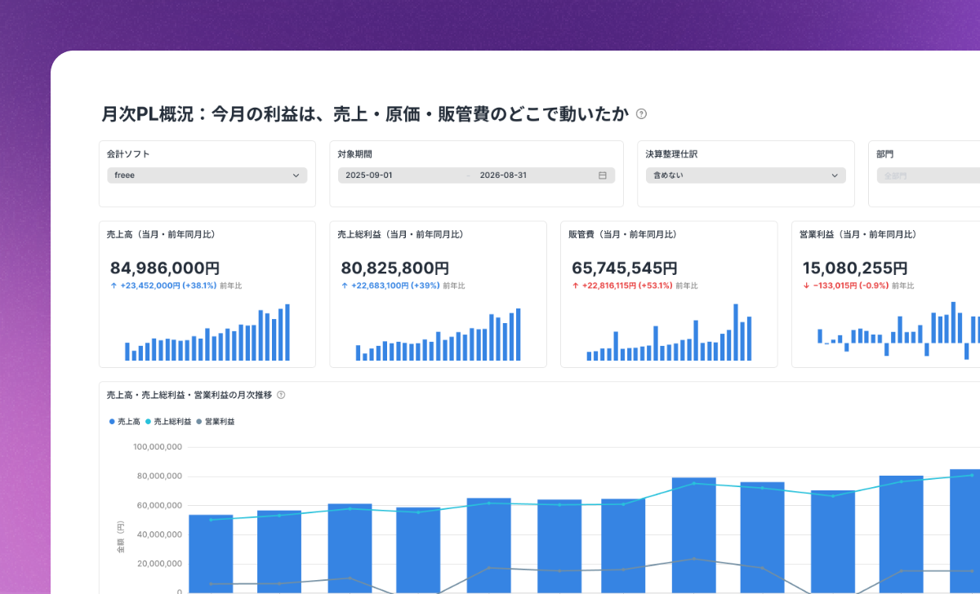
Task: Click 65,745,545円 SG&A value
Action: tap(625, 268)
